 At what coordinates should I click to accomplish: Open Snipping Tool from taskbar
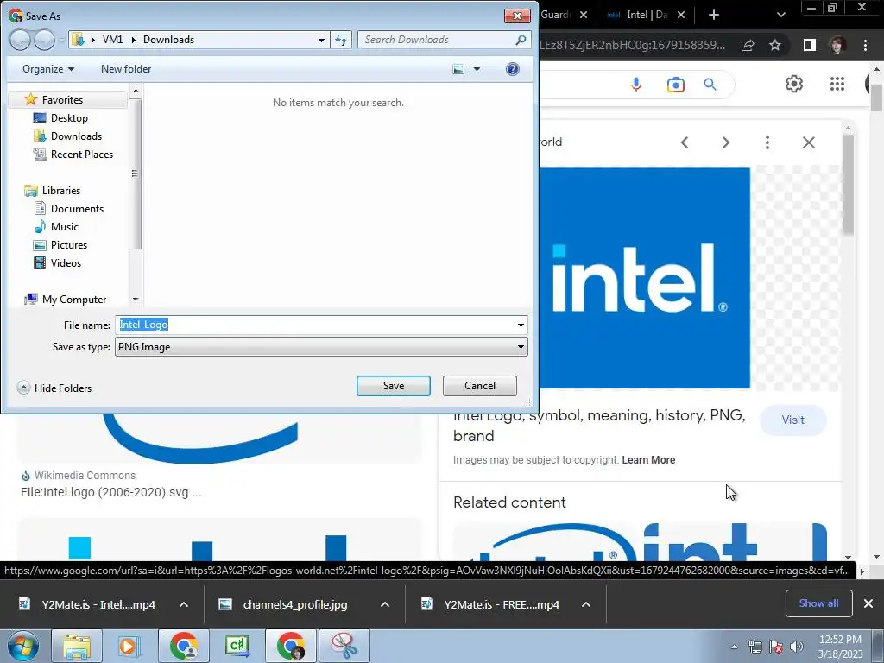pos(344,646)
